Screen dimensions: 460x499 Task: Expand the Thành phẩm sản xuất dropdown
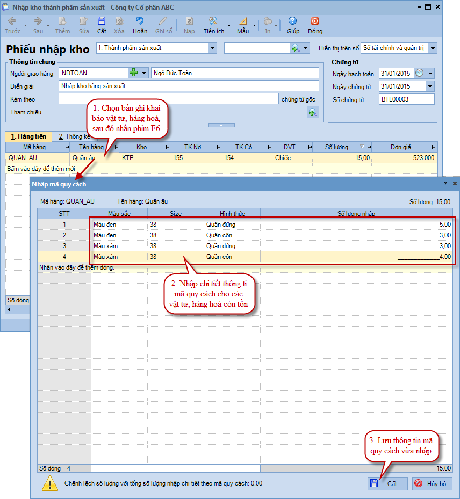[x=212, y=48]
